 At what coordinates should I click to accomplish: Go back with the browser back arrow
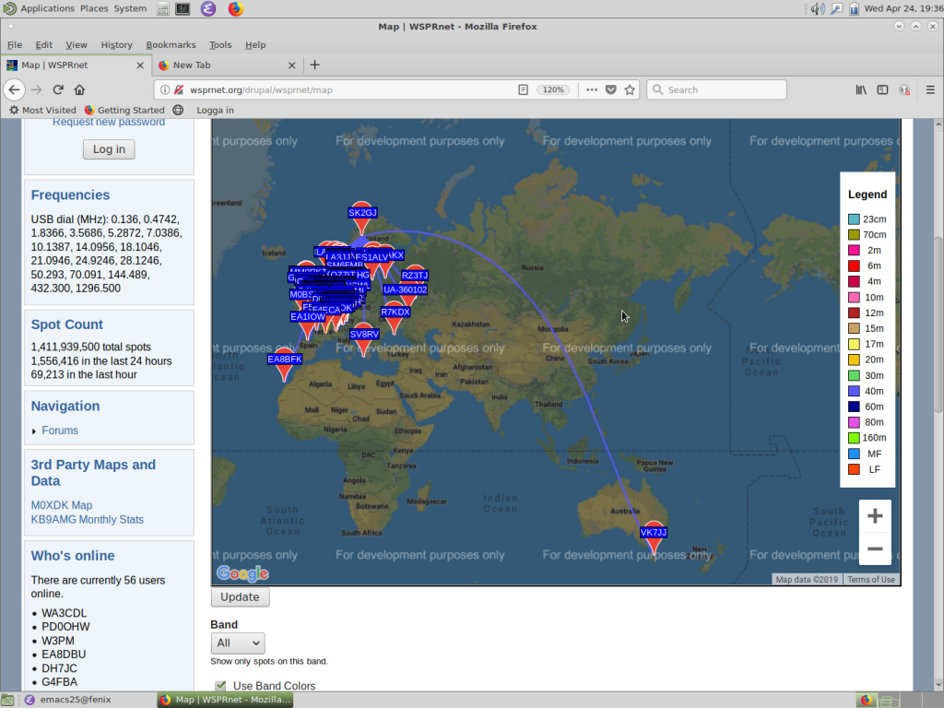15,89
